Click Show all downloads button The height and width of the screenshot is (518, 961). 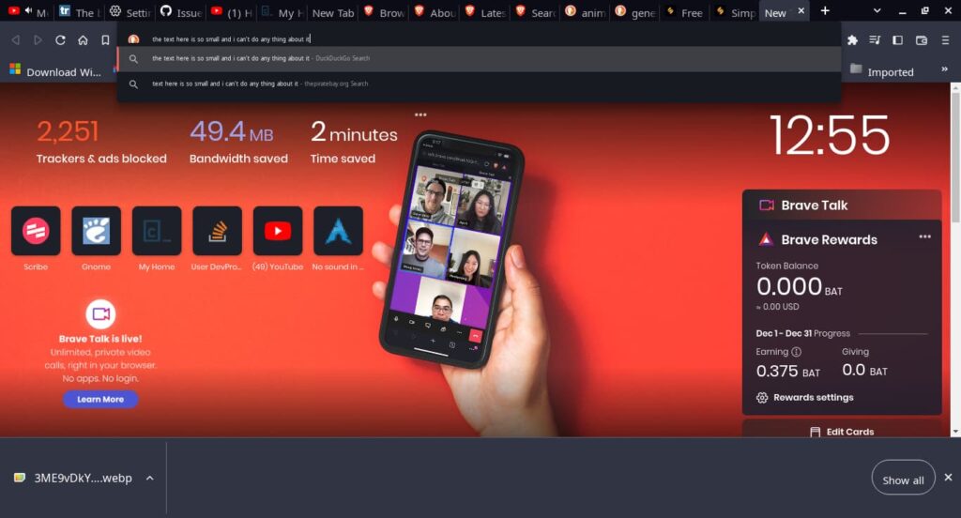point(903,480)
